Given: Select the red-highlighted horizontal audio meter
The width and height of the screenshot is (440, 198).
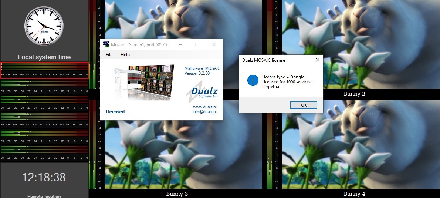Looking at the screenshot, I should click(x=44, y=70).
